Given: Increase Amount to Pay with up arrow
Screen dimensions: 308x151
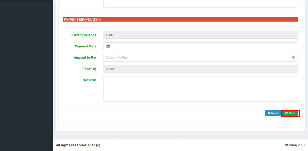Looking at the screenshot, I should (x=293, y=56).
